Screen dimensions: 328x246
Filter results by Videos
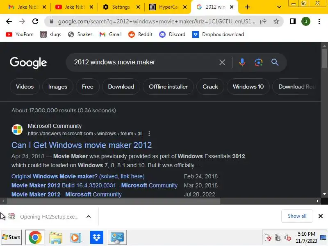25,87
